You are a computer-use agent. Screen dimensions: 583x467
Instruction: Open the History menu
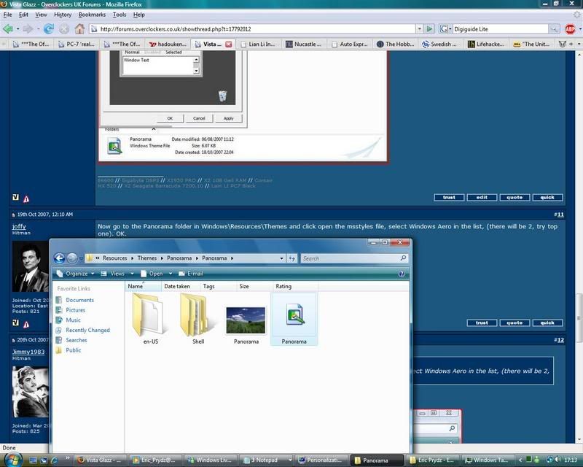[x=63, y=15]
